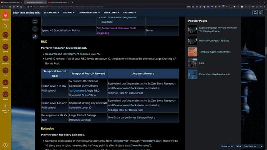This screenshot has width=267, height=150.
Task: Click the TikTok link in bottom bar
Action: (x=238, y=146)
